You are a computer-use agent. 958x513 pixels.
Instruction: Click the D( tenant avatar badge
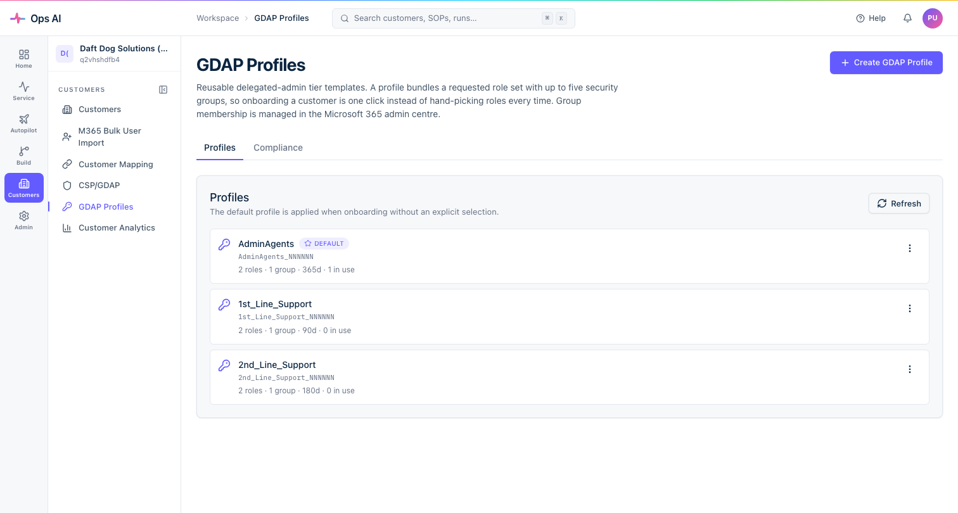point(65,54)
